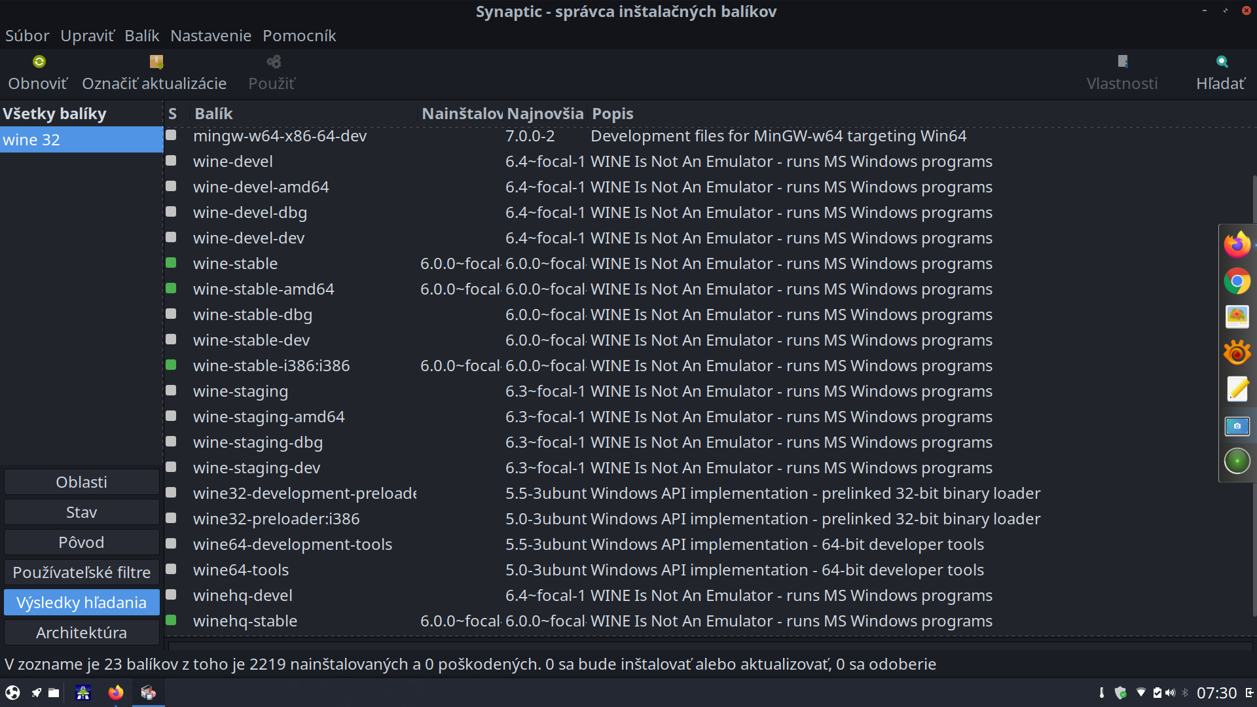Open the notes pencil app in dock
The image size is (1257, 707).
1237,389
